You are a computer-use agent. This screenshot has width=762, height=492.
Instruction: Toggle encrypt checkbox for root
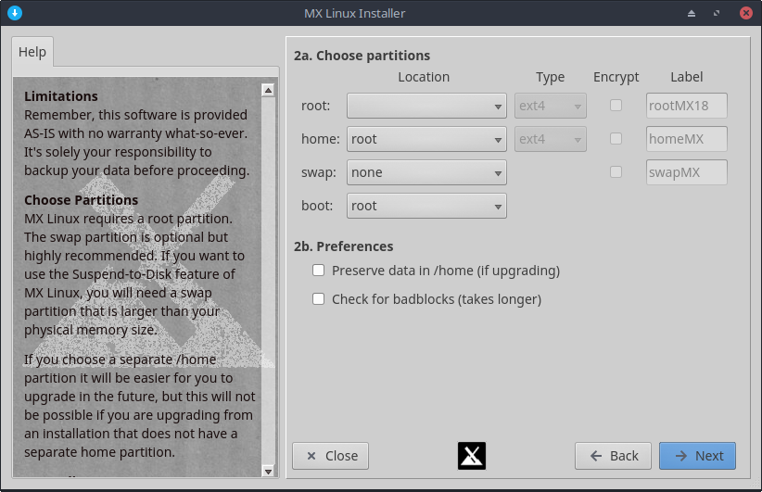point(616,106)
